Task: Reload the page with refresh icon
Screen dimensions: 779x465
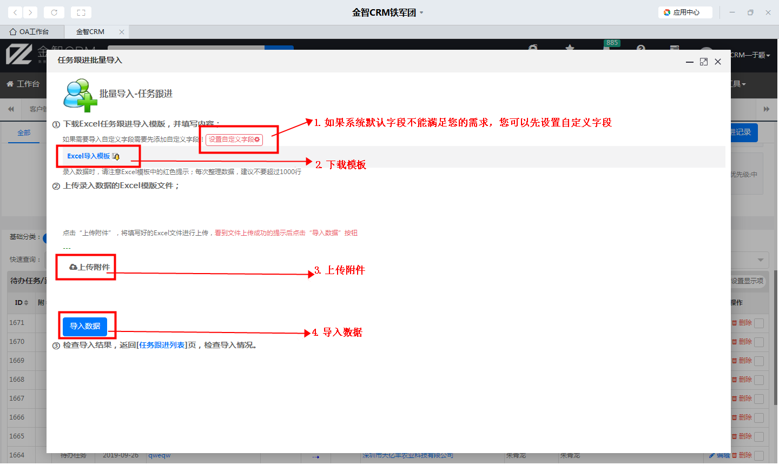Action: [x=54, y=12]
